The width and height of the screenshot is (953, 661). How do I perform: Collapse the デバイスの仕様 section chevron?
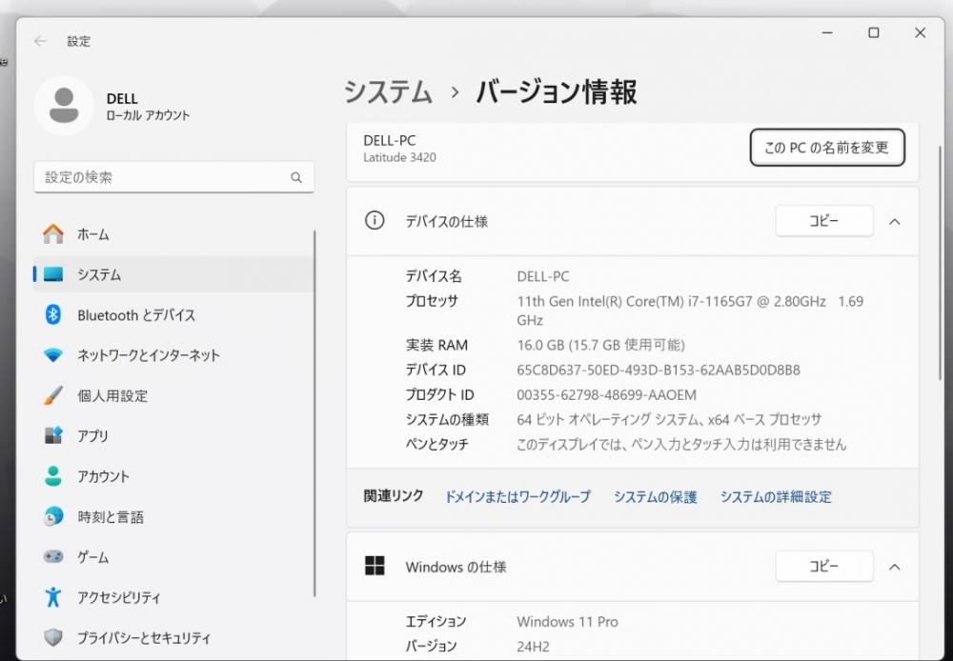click(895, 222)
